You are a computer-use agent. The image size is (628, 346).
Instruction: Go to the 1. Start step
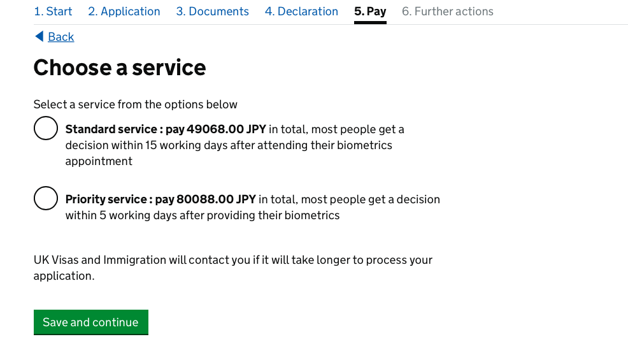(x=53, y=11)
